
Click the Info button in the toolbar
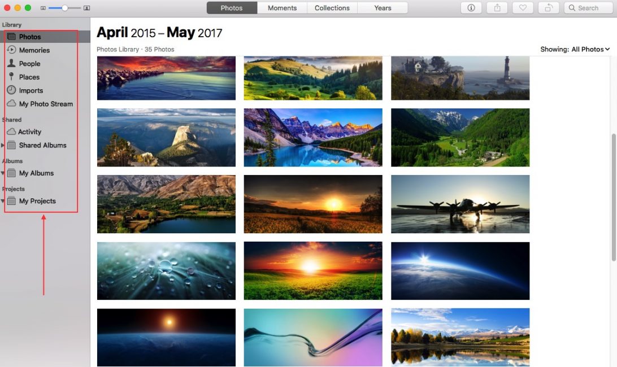[x=471, y=8]
